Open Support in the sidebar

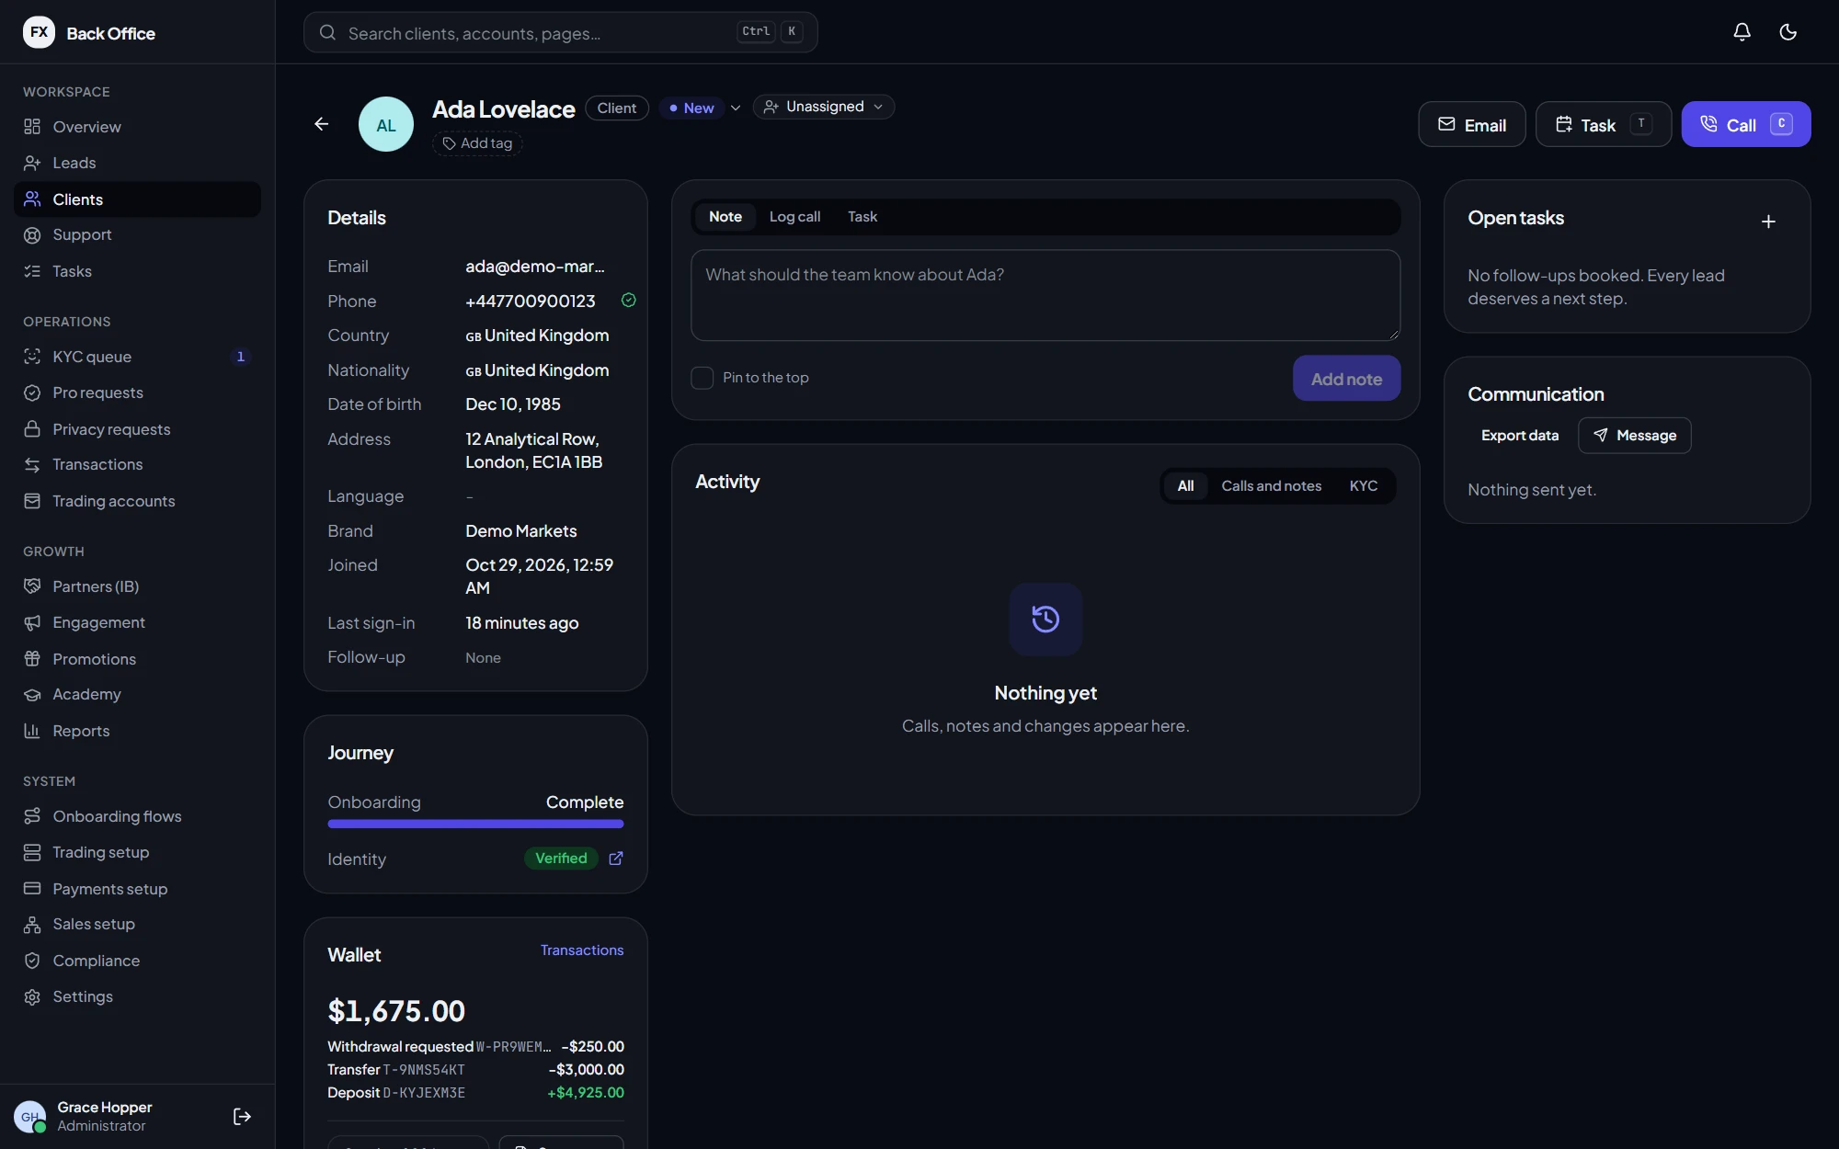(137, 234)
